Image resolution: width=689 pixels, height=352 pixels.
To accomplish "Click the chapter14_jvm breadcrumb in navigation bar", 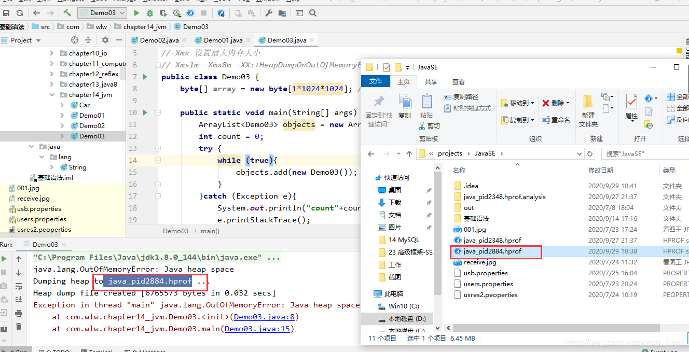I will (140, 26).
